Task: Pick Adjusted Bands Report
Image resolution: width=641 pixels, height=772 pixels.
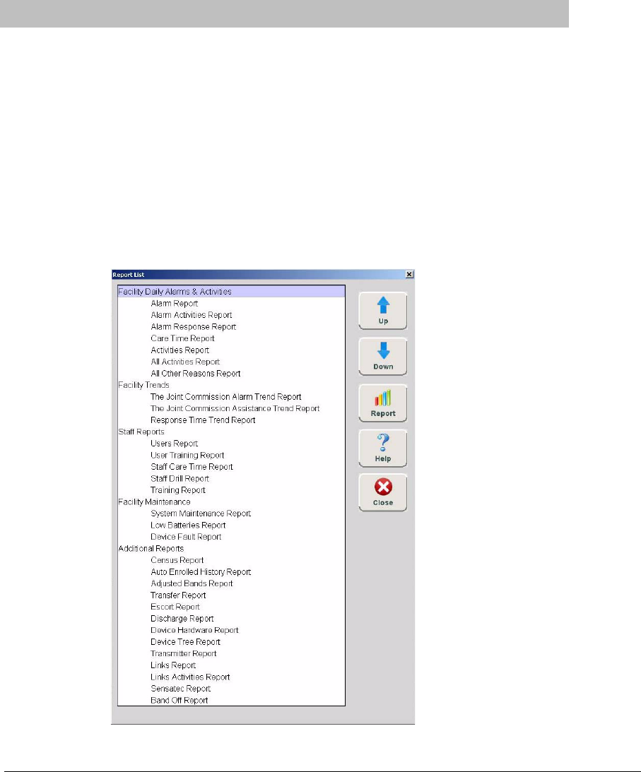Action: [192, 583]
